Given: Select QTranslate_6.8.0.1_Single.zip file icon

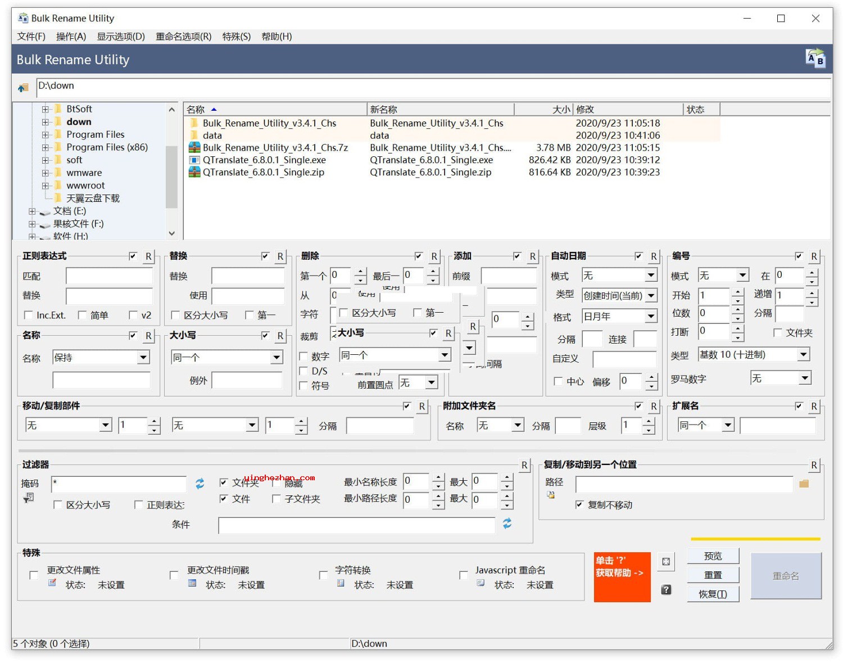Looking at the screenshot, I should (194, 173).
